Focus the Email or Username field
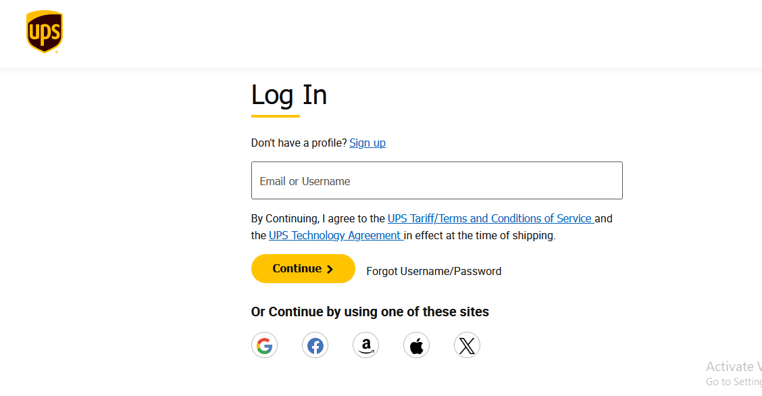762x396 pixels. point(436,180)
